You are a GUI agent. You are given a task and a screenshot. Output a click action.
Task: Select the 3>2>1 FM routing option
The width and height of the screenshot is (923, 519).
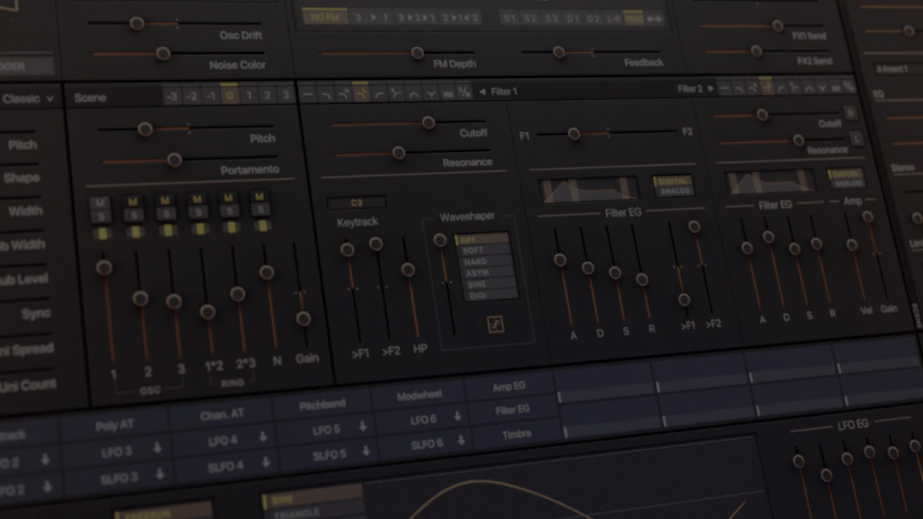click(416, 17)
